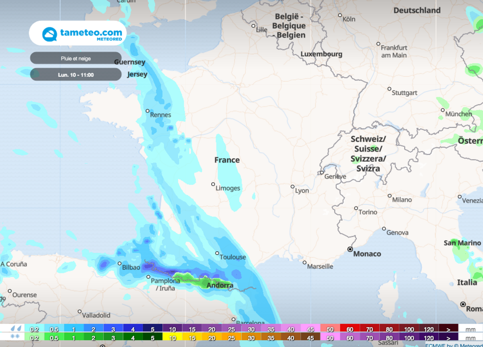Click the 'France' country label
The image size is (483, 347).
coord(227,160)
